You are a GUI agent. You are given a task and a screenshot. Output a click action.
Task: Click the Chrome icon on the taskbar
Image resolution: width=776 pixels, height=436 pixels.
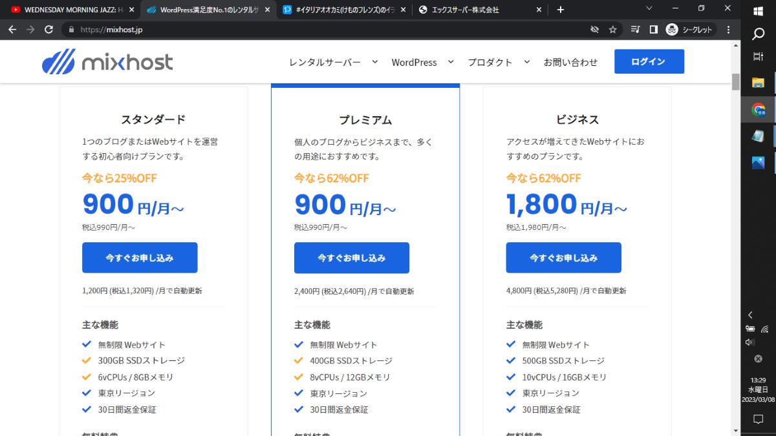[759, 110]
